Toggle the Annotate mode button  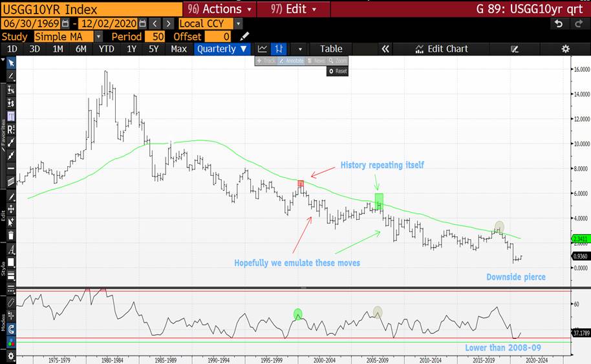click(292, 61)
